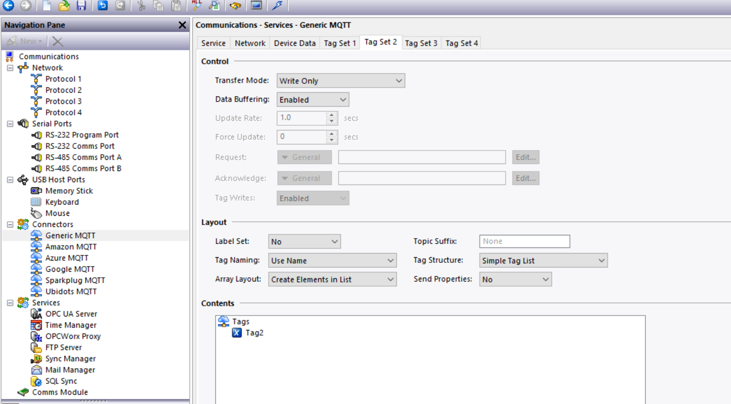Screen dimensions: 731x404
Task: Click the delete X in the Navigation Pane toolbar
Action: 58,41
